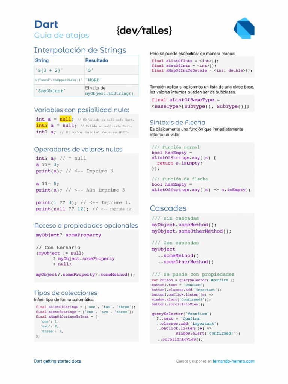Click the Resultado column header

coord(96,60)
